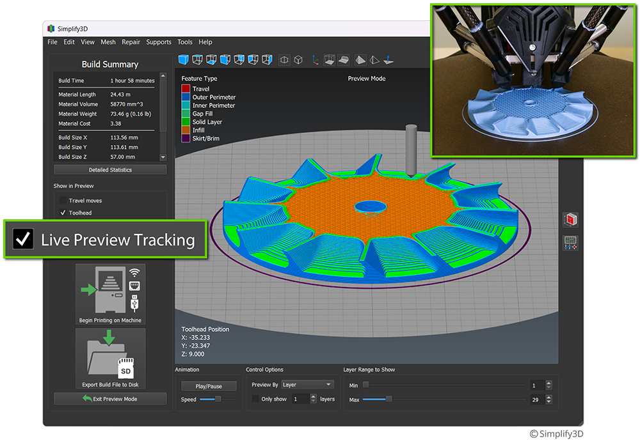Open the Mesh menu
The image size is (640, 441).
point(108,42)
